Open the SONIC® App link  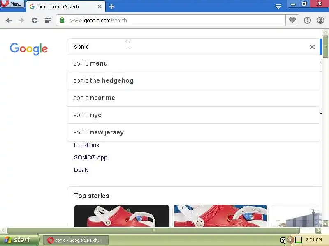(90, 157)
